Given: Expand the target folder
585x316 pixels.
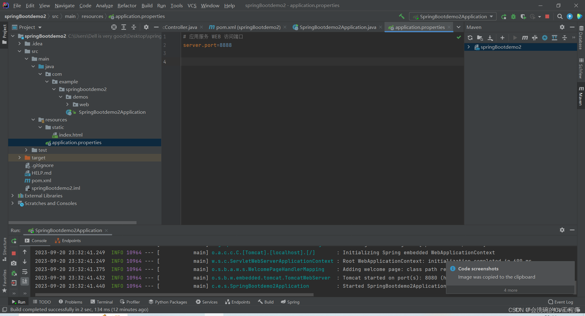Looking at the screenshot, I should pyautogui.click(x=19, y=158).
